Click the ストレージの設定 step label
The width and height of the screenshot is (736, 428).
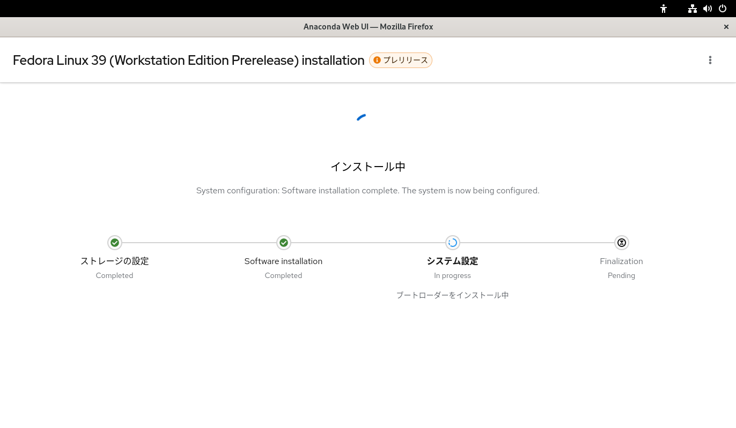point(114,261)
